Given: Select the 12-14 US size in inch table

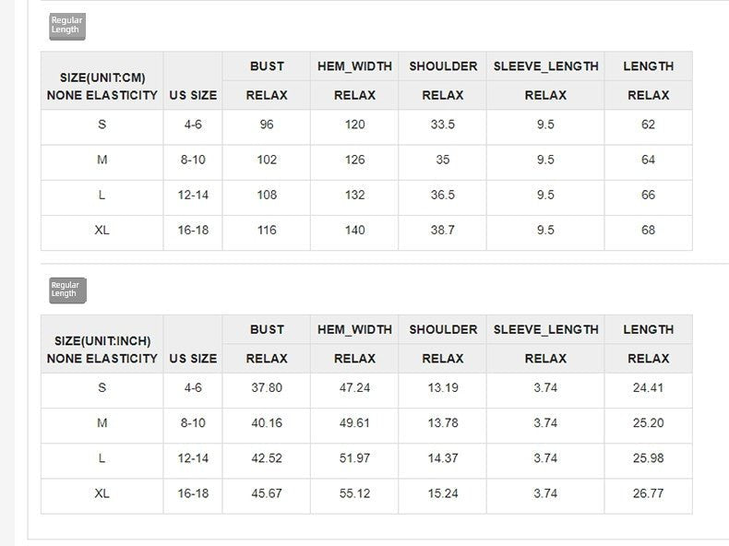Looking at the screenshot, I should pos(193,458).
